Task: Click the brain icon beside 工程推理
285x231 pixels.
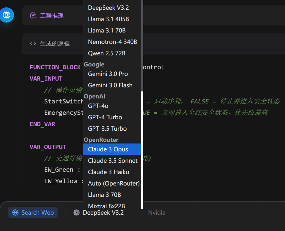Action: (x=33, y=16)
